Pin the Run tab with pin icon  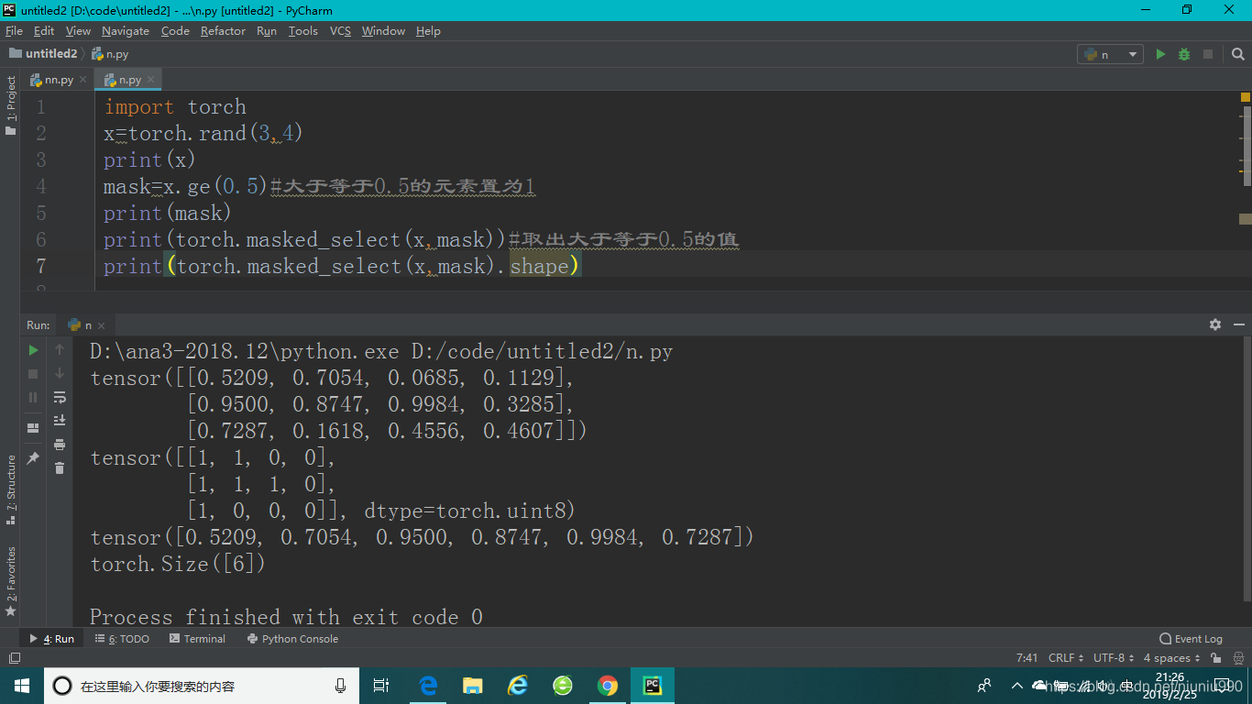33,457
